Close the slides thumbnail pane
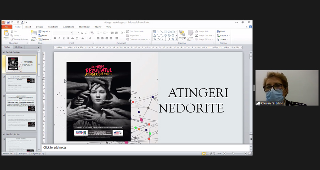The width and height of the screenshot is (320, 170). coord(38,47)
